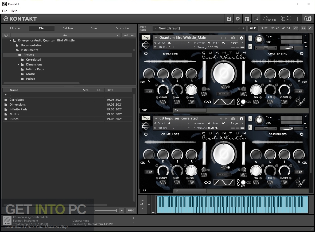Screen dimensions: 315x232
Task: Click the camera snapshot icon on Quantum Bird Whistle_Main
Action: pyautogui.click(x=233, y=38)
